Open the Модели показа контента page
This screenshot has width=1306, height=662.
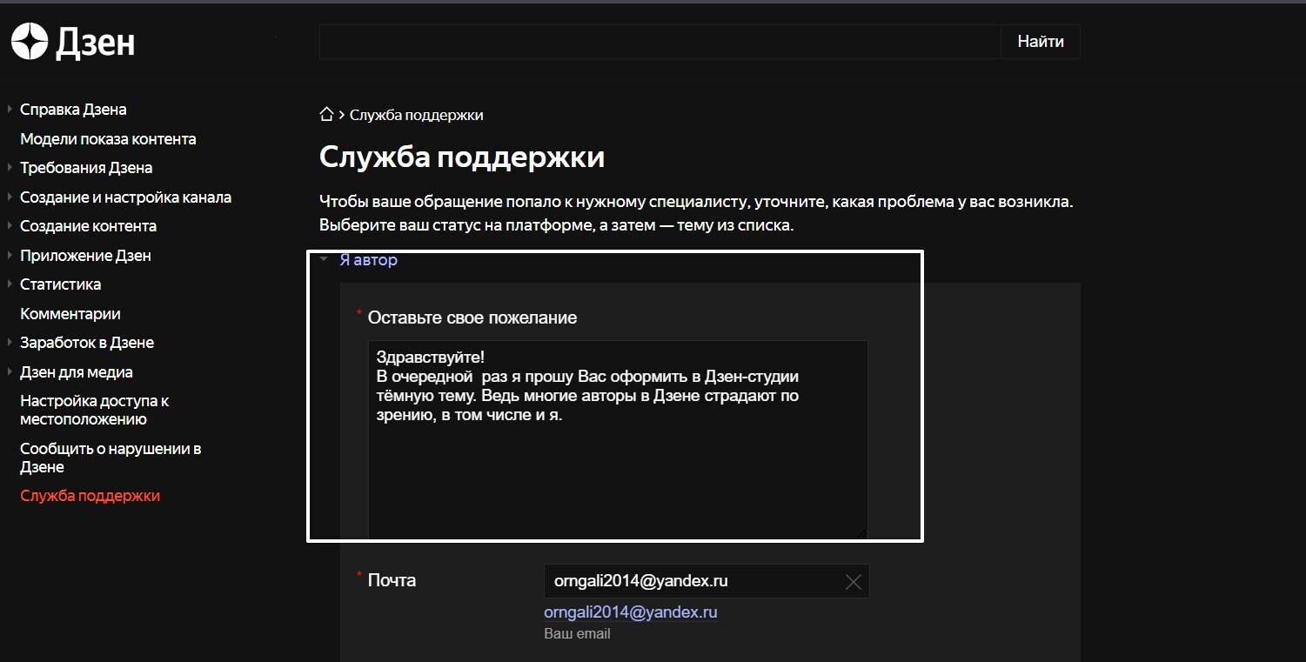[x=108, y=138]
